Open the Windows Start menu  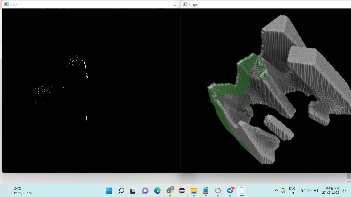pos(109,191)
